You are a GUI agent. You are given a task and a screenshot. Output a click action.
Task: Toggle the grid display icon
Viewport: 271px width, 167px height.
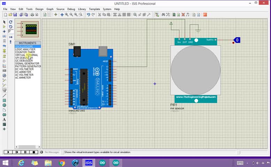coord(50,15)
